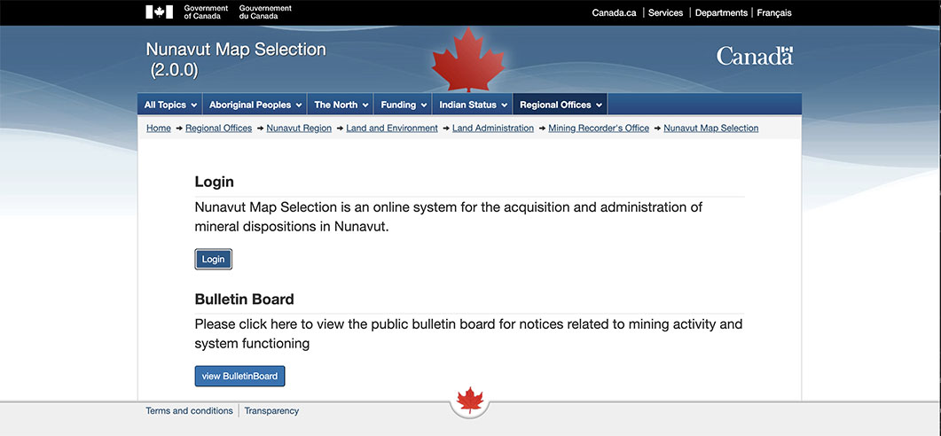
Task: Open the Terms and conditions footer link
Action: tap(189, 411)
